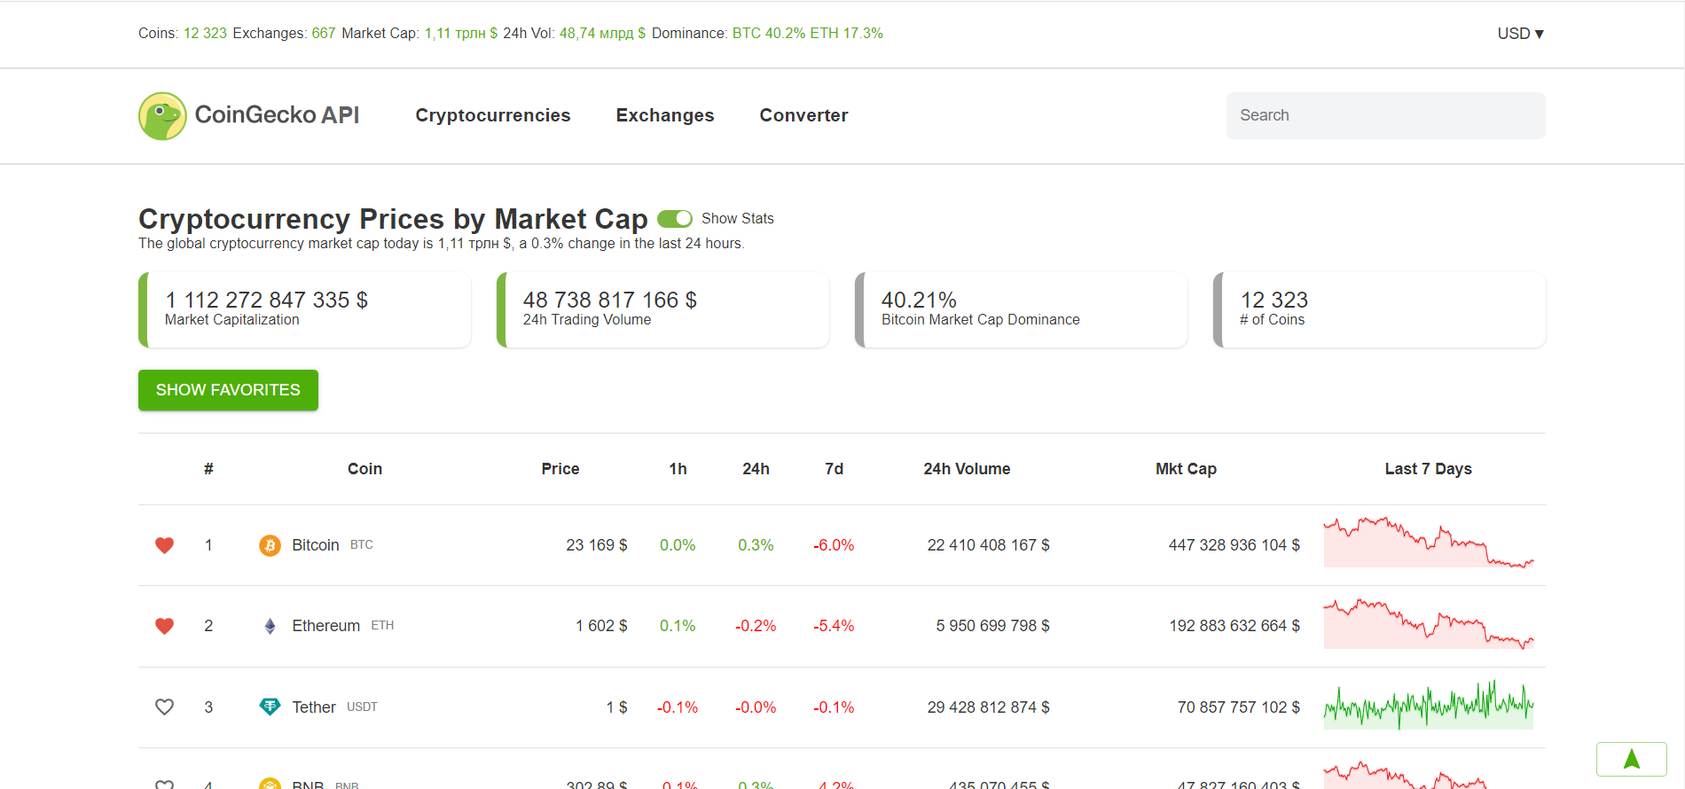This screenshot has width=1685, height=789.
Task: Open the Bitcoin coin link
Action: click(316, 545)
